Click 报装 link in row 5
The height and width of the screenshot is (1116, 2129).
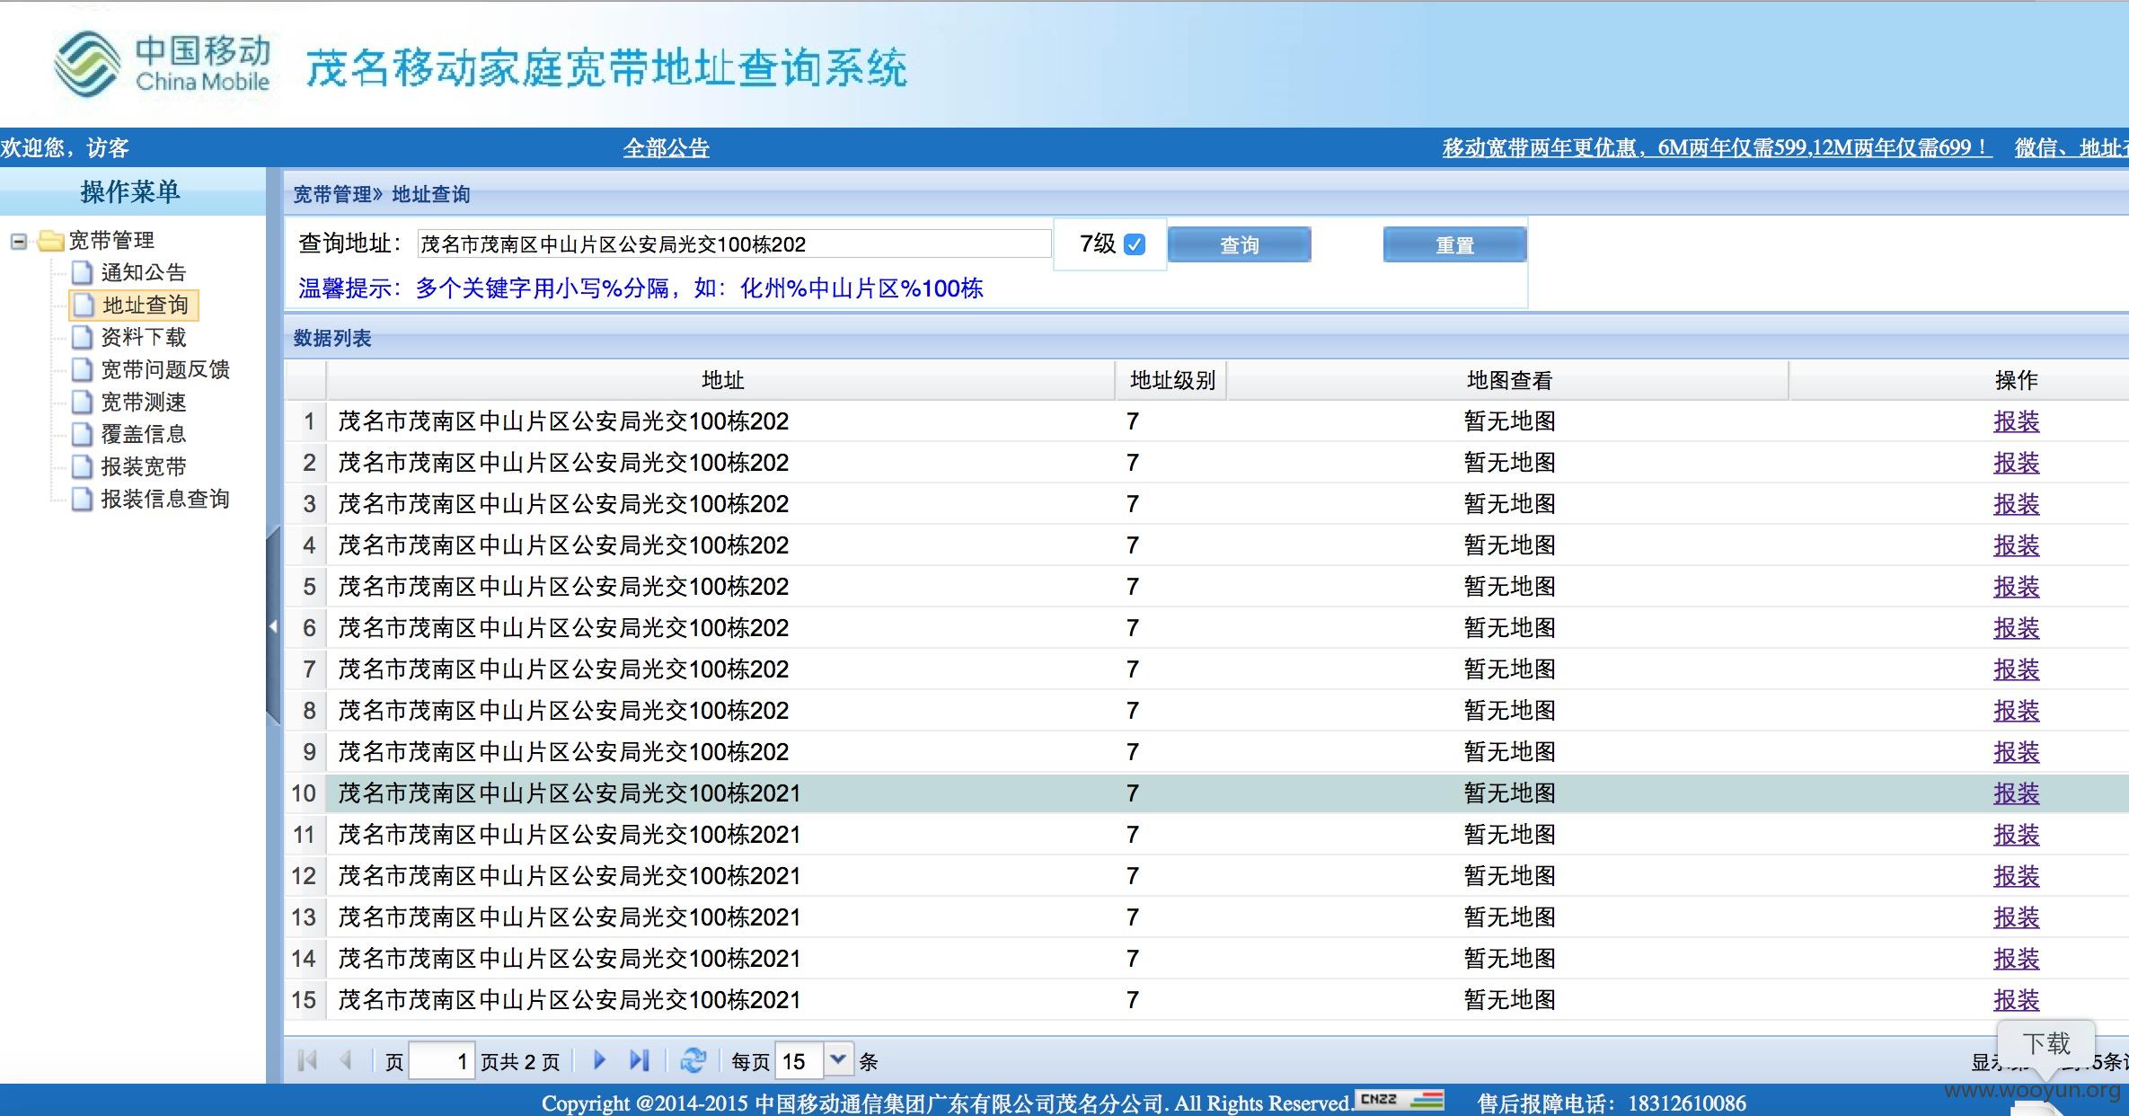point(2017,586)
